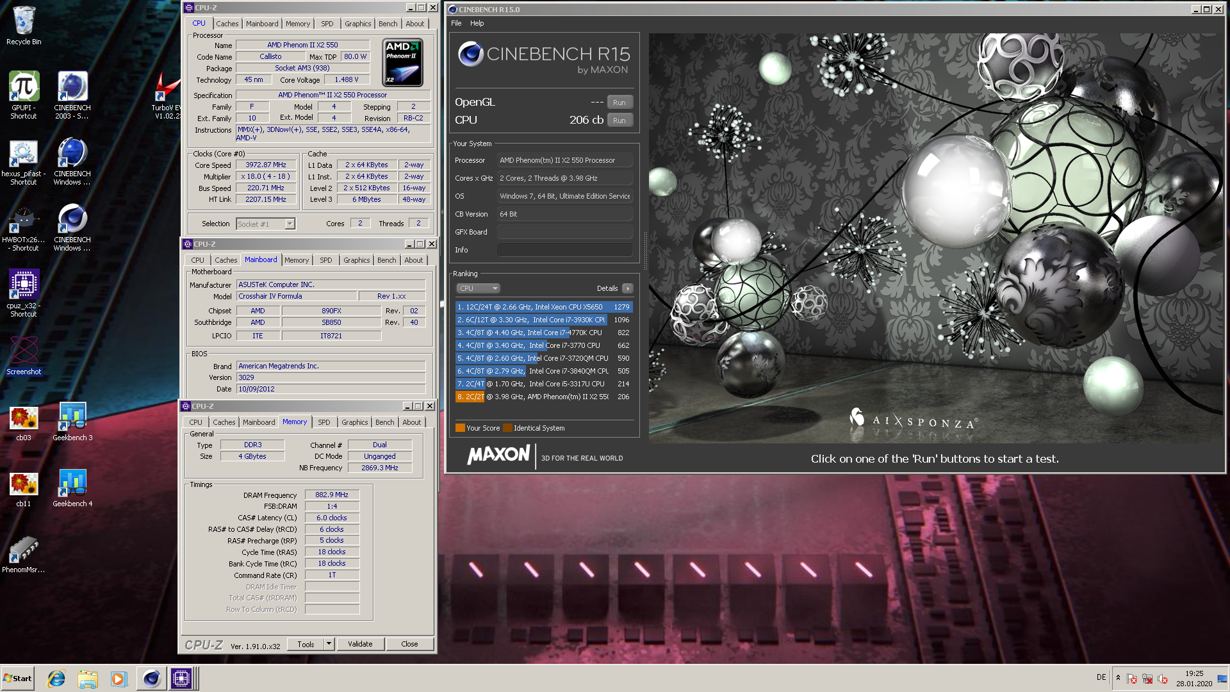Click the Action Center flag tray icon

[x=1132, y=679]
